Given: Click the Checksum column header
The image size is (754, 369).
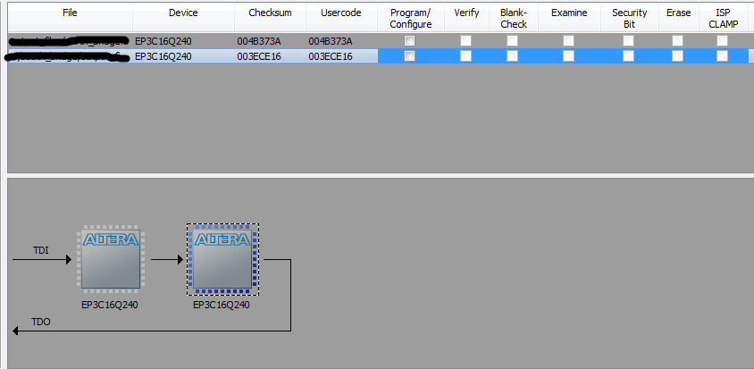Looking at the screenshot, I should 271,18.
